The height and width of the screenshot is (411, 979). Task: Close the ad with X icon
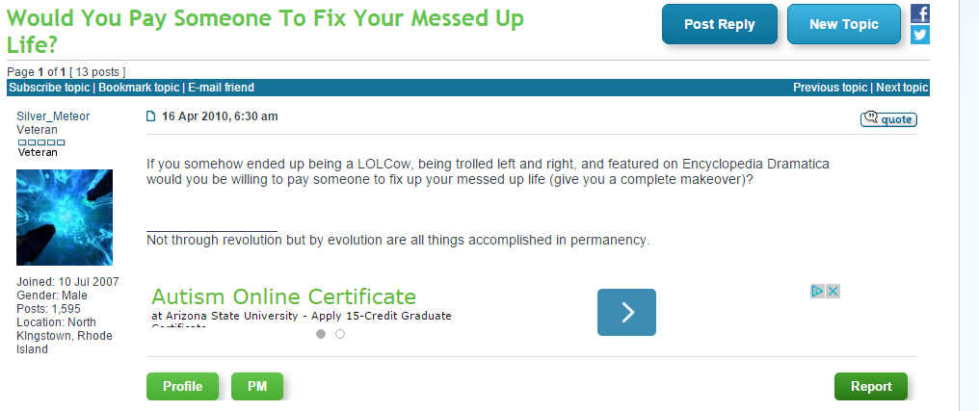pos(833,291)
